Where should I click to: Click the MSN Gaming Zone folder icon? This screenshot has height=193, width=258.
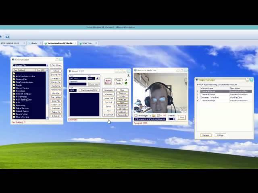[14, 99]
